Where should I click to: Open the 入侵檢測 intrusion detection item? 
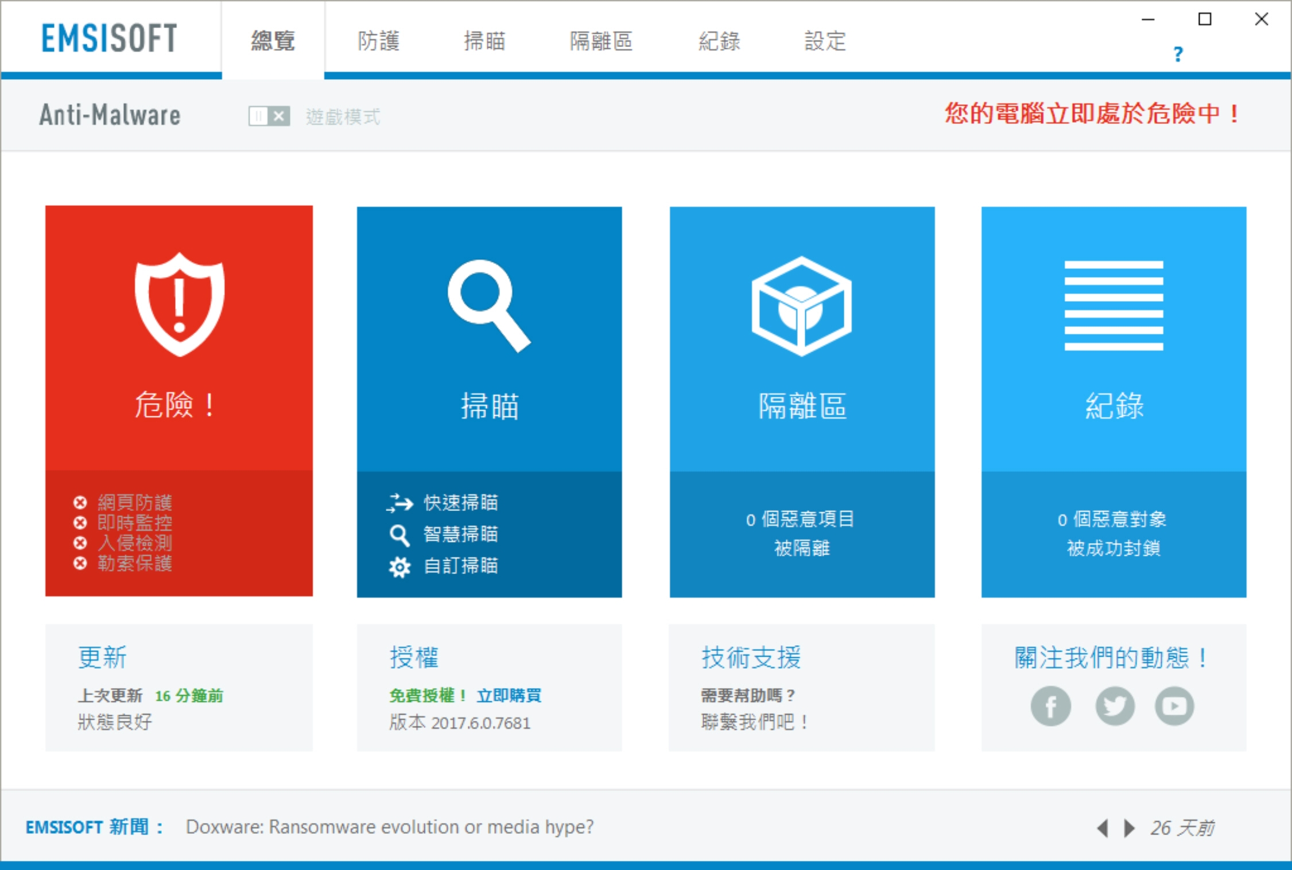[135, 543]
